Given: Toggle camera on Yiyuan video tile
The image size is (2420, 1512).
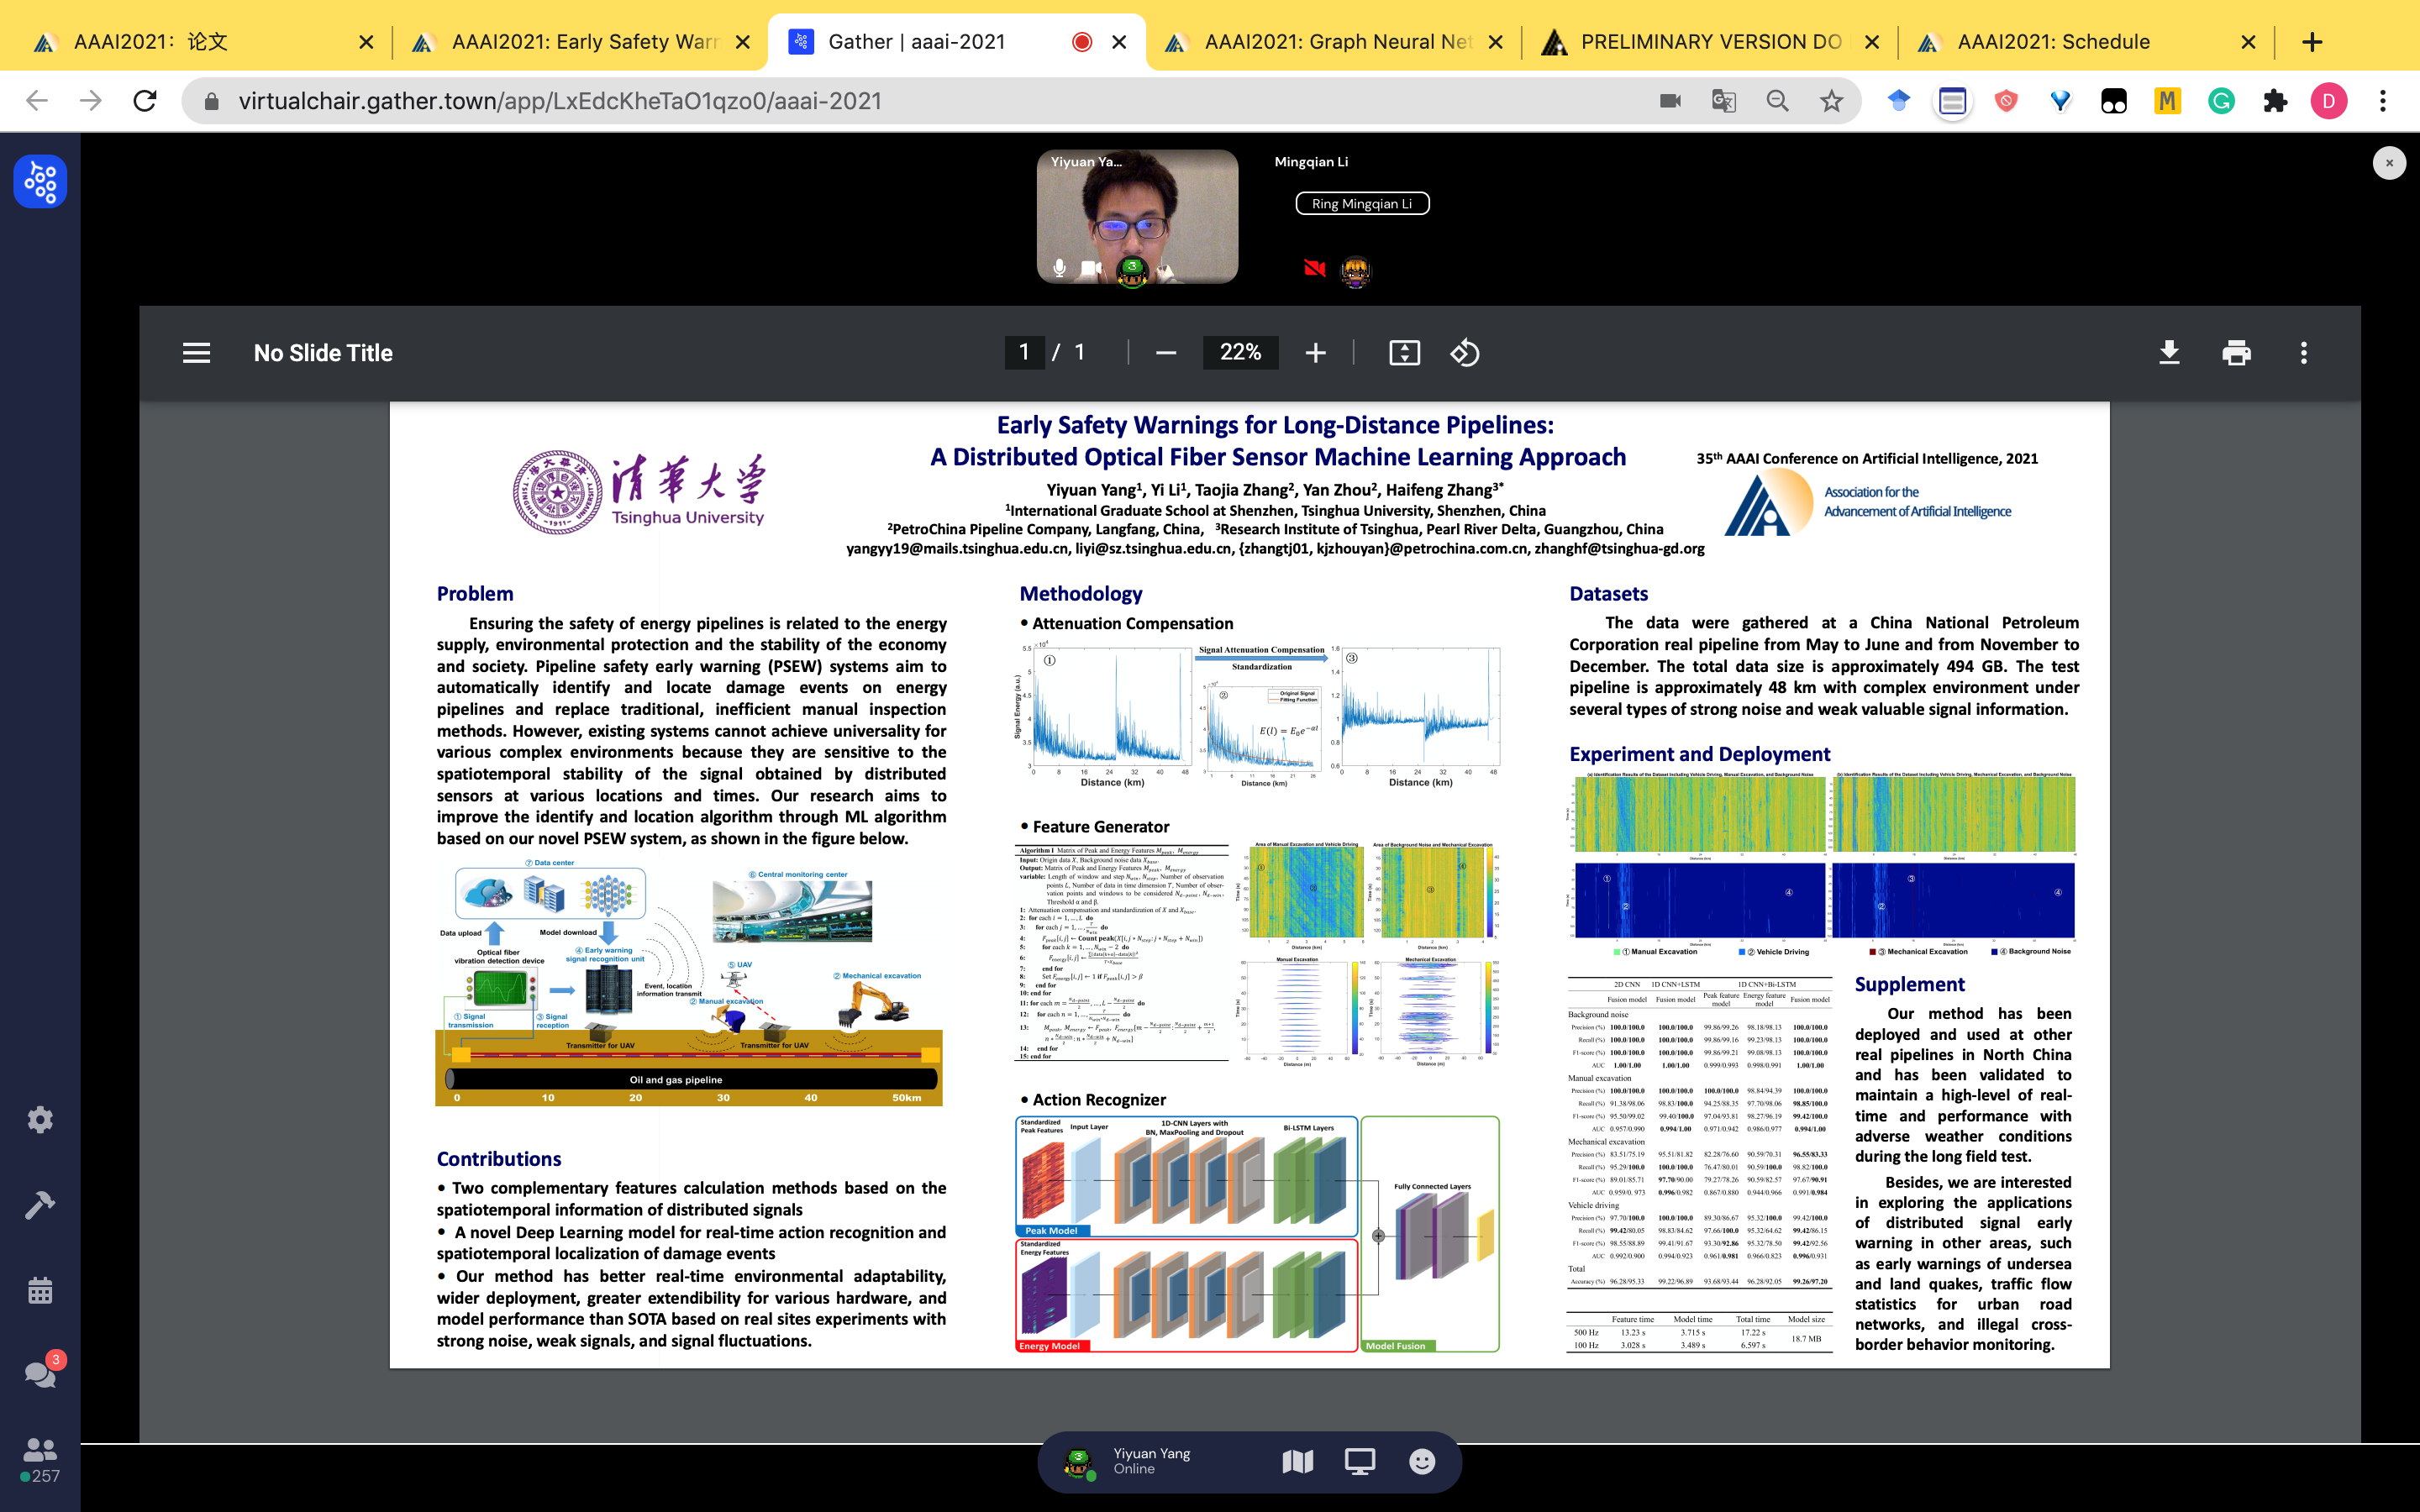Looking at the screenshot, I should point(1092,268).
